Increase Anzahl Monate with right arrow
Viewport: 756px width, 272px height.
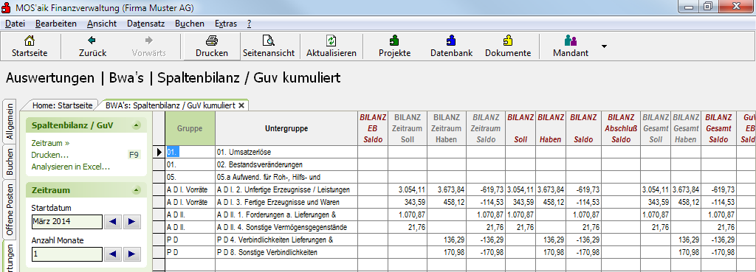[132, 254]
